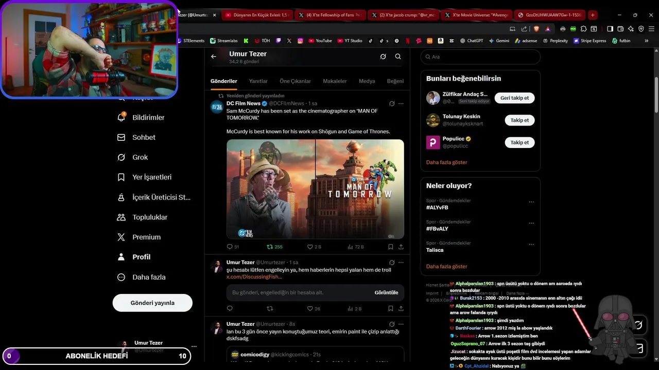Image resolution: width=659 pixels, height=370 pixels.
Task: Open new browser tab with plus
Action: (593, 15)
